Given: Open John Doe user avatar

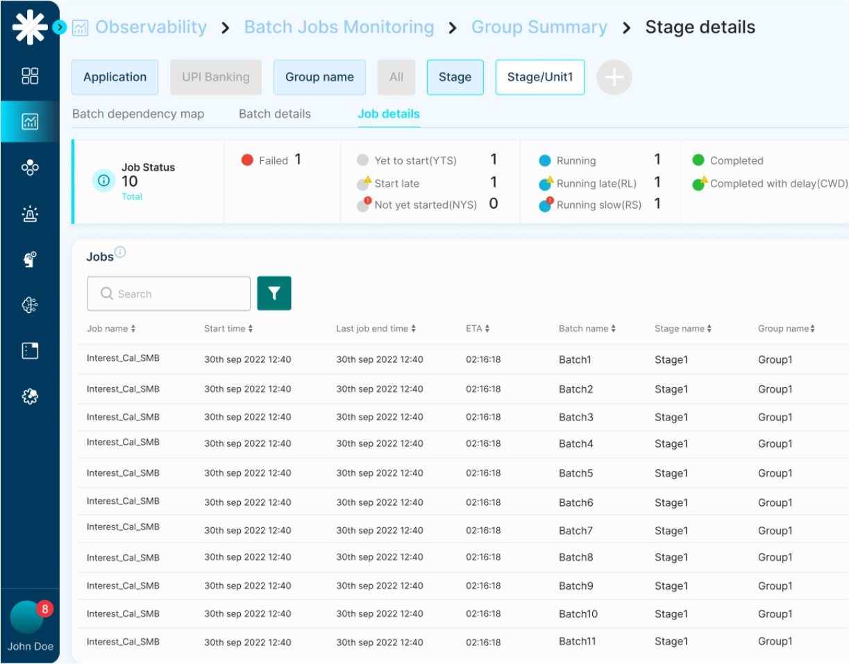Looking at the screenshot, I should point(28,617).
